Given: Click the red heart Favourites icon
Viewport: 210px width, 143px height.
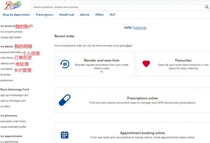Looking at the screenshot, I should coord(146,64).
